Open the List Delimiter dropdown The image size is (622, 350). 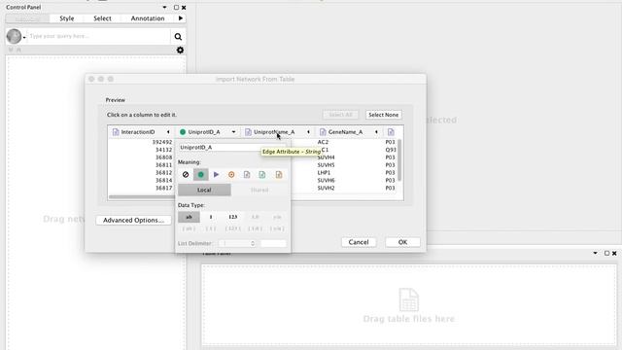click(x=237, y=243)
